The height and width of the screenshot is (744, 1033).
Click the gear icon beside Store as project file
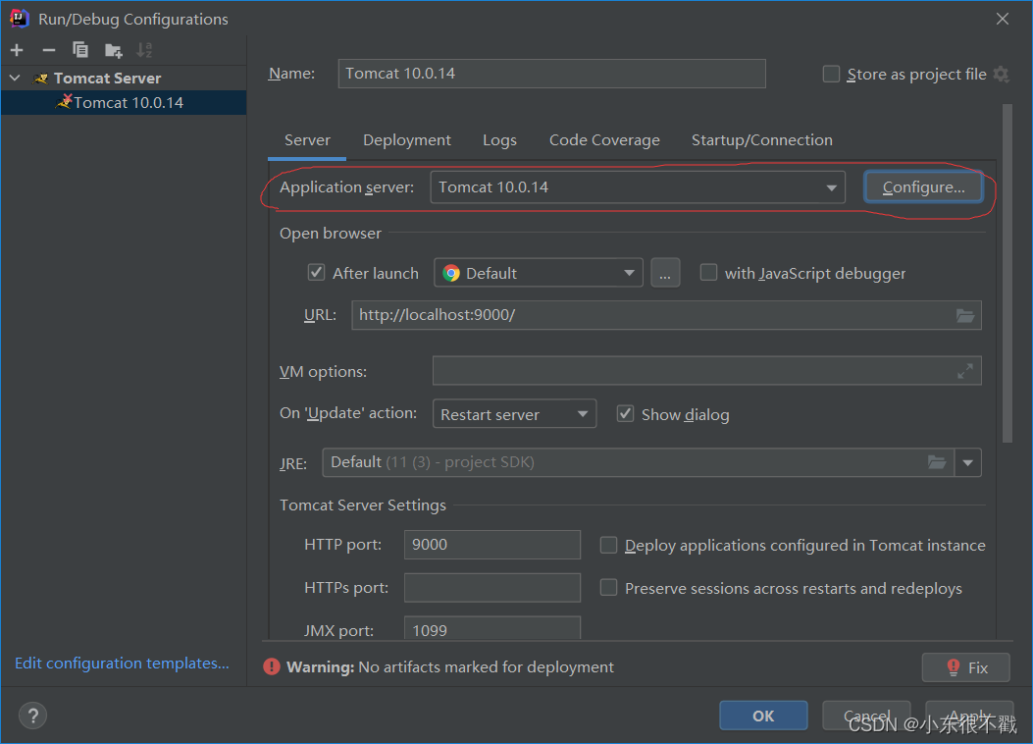tap(1001, 75)
